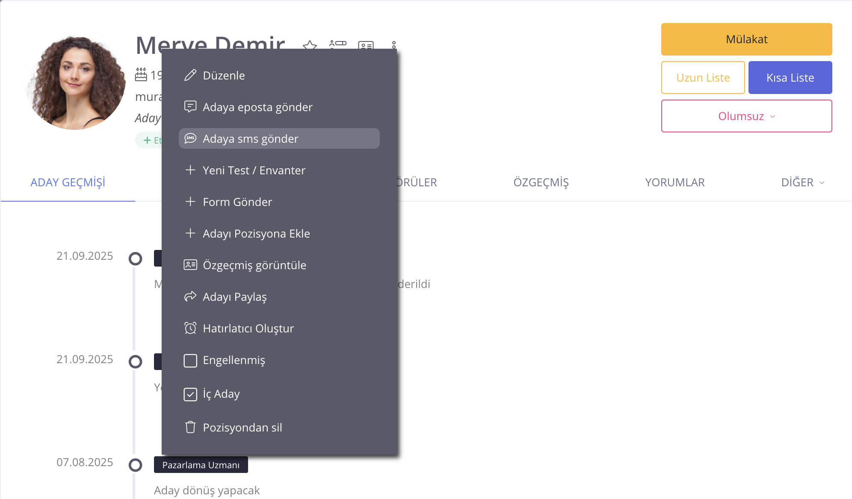The height and width of the screenshot is (499, 852).
Task: Click the pencil icon next to Düzenle
Action: (x=190, y=75)
